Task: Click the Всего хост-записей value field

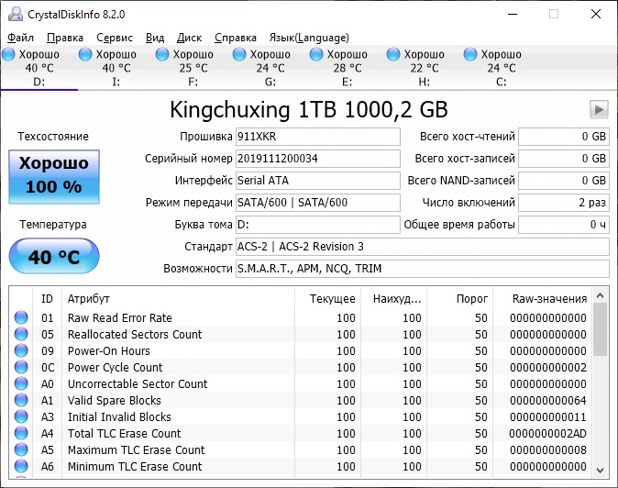Action: [564, 159]
